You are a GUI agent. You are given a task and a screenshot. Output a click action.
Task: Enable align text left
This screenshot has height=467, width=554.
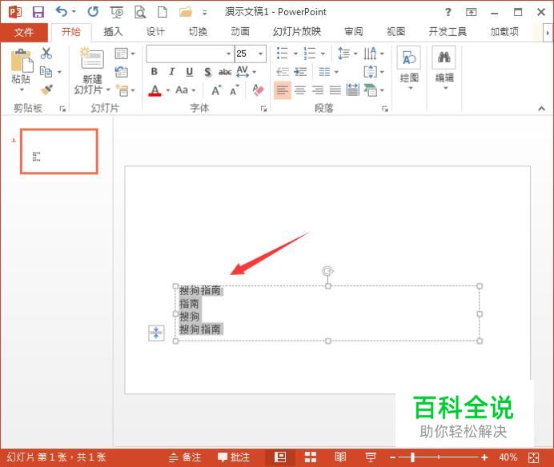[283, 90]
